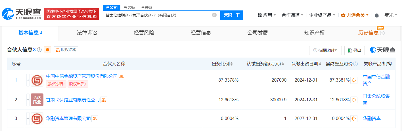Image resolution: width=402 pixels, height=131 pixels.
Task: Click the 长达路业 company logo
Action: 37,100
